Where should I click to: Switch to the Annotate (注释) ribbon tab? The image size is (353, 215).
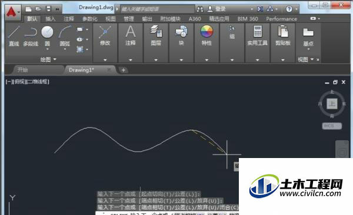click(x=69, y=19)
